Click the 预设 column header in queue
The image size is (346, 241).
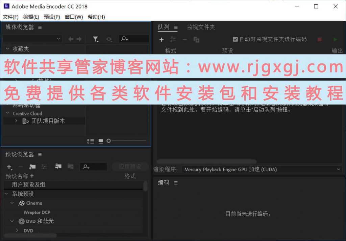(x=227, y=51)
